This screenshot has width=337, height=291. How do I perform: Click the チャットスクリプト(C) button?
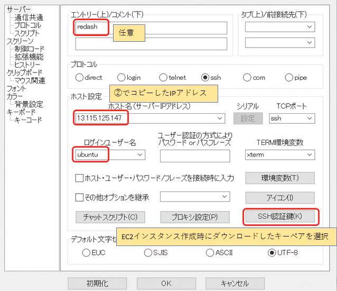(110, 217)
